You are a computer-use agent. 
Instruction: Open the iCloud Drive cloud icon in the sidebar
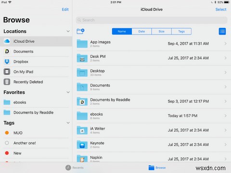click(7, 41)
